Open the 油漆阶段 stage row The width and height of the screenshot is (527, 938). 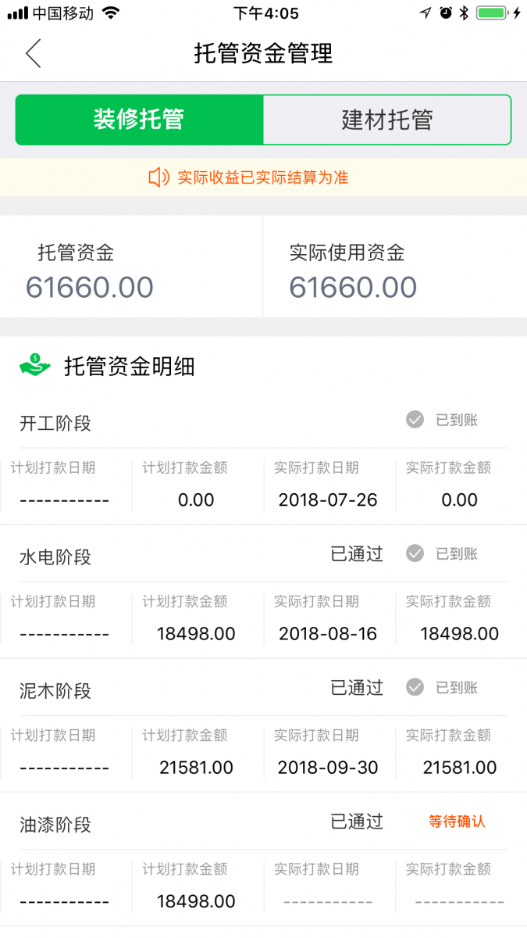pyautogui.click(x=55, y=824)
